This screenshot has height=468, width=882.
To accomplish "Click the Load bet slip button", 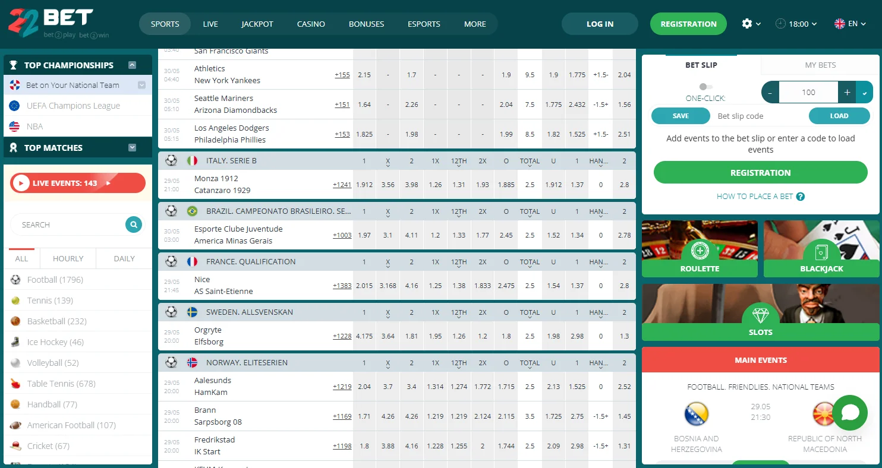I will click(x=839, y=116).
